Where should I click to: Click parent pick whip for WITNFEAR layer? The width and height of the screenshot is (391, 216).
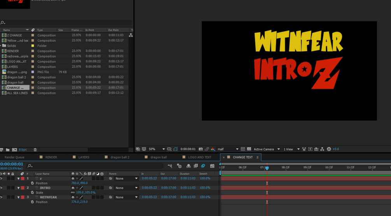[x=110, y=197]
